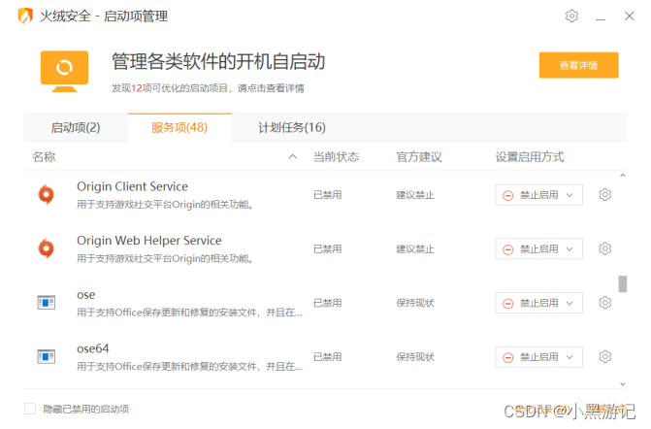Select Origin Client Service name text
This screenshot has width=651, height=429.
click(133, 186)
